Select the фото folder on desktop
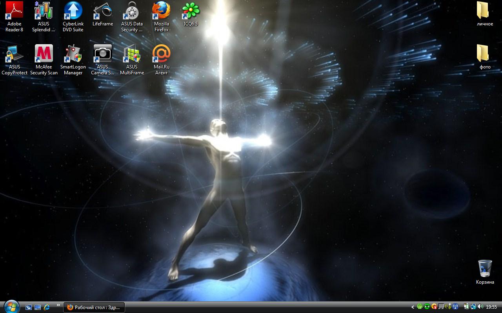Viewport: 502px width, 313px height. click(x=485, y=54)
